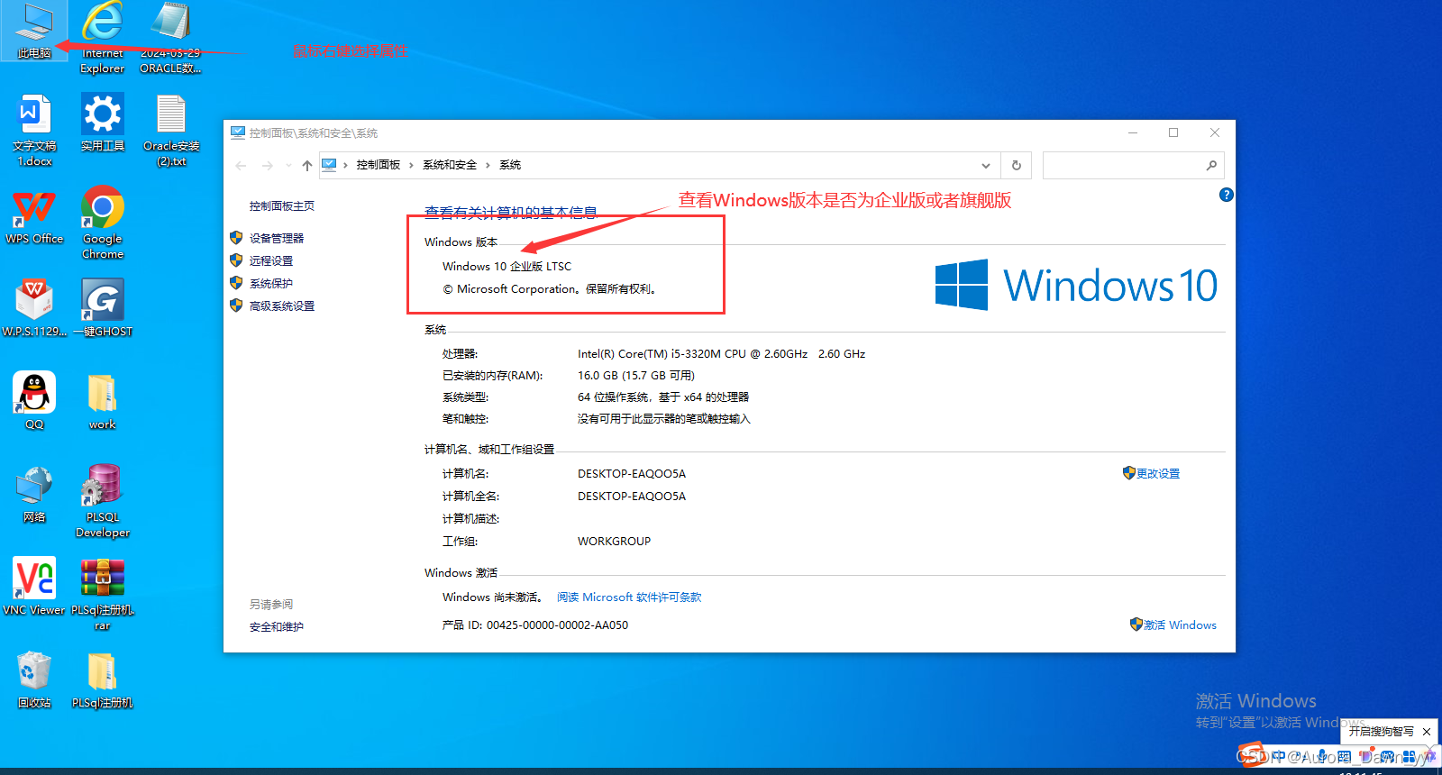The width and height of the screenshot is (1442, 775).
Task: Click the 更改设置 link
Action: click(x=1158, y=473)
